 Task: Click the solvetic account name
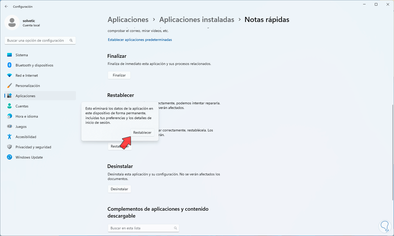click(x=29, y=21)
